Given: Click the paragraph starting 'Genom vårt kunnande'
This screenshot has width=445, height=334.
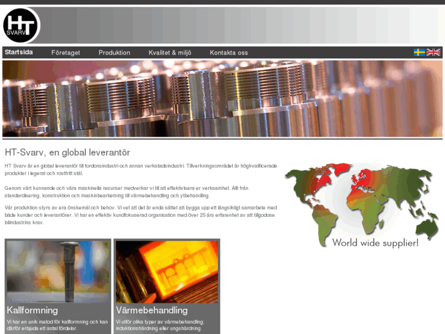Looking at the screenshot, I should click(x=127, y=192).
